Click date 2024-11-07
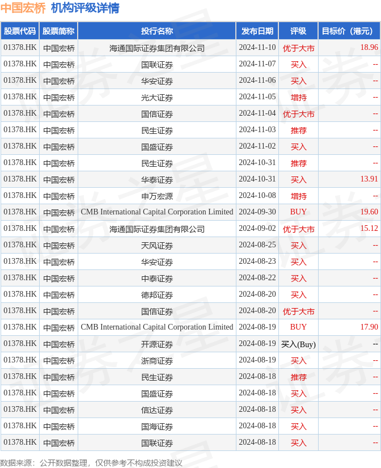Viewport: 381px width, 468px height. (x=257, y=64)
